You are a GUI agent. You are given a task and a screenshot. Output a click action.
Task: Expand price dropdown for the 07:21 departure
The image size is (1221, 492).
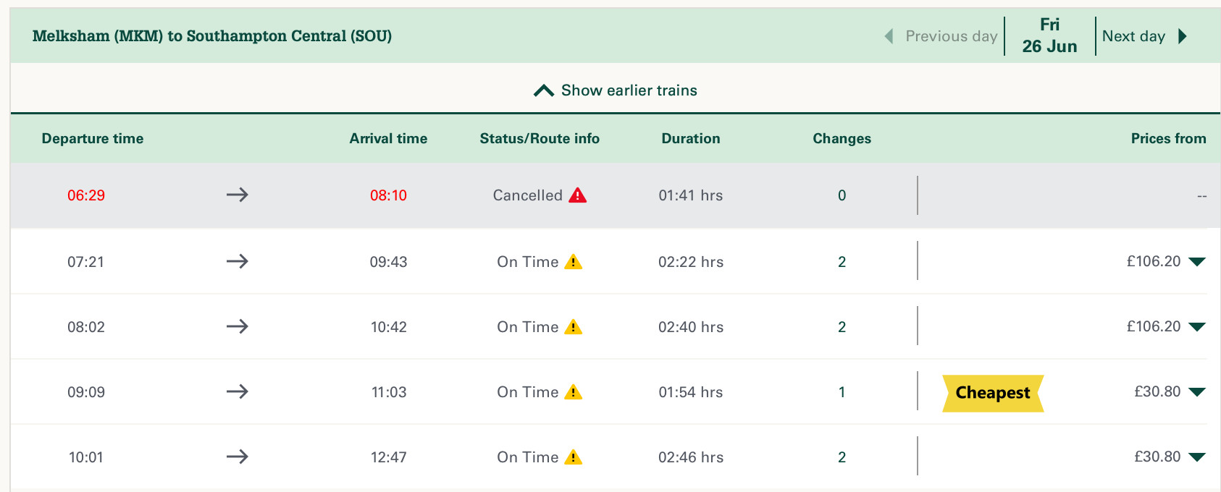tap(1197, 262)
